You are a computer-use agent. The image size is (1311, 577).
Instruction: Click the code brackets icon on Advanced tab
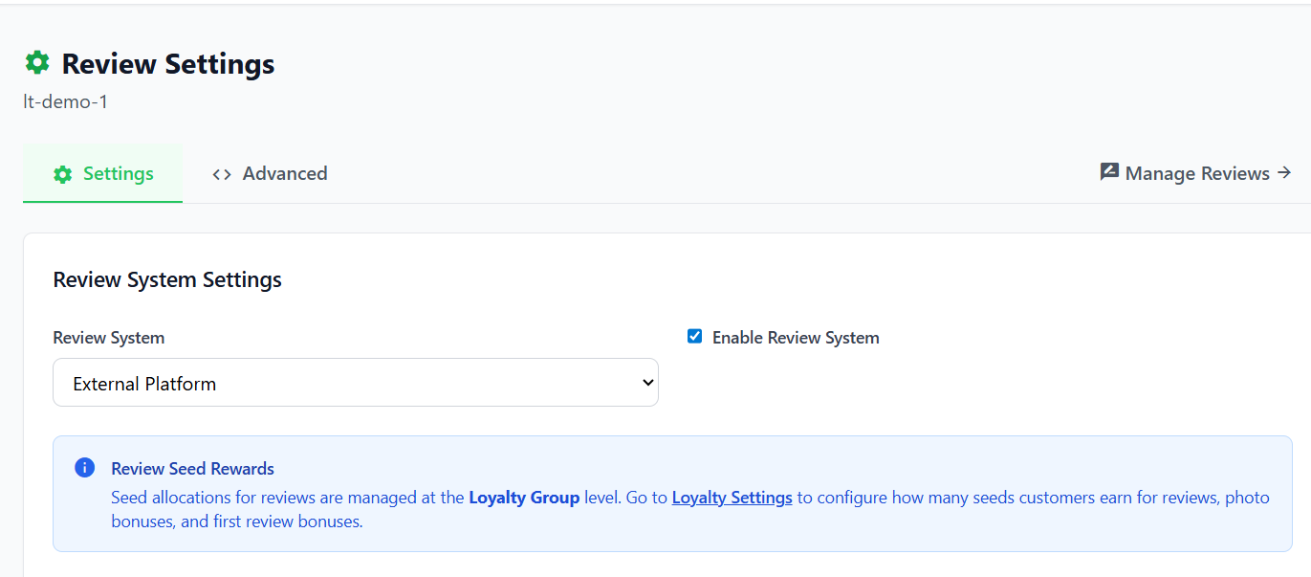(x=222, y=174)
